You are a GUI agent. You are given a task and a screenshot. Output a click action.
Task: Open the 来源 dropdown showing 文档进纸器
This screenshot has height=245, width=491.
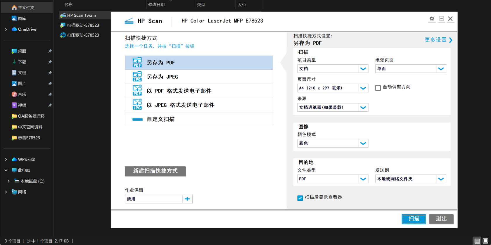(333, 107)
